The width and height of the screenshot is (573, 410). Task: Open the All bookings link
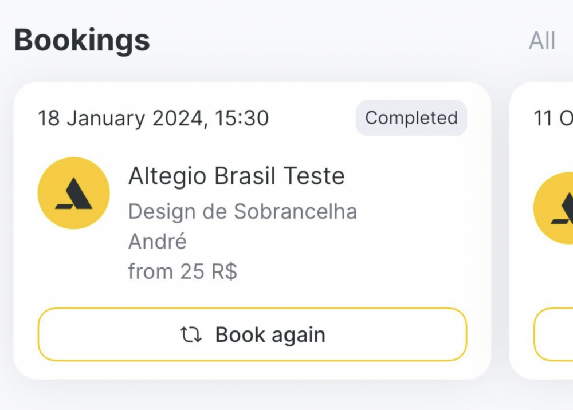point(542,40)
